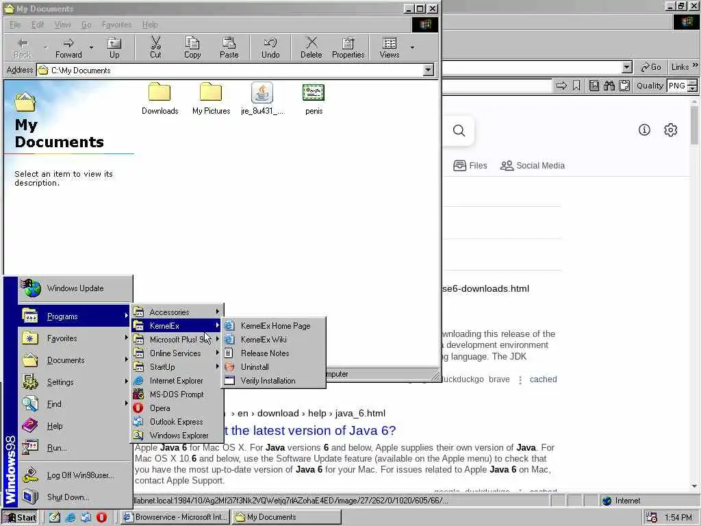Expand the Accessories submenu
Viewport: 701px width, 526px height.
pos(177,312)
